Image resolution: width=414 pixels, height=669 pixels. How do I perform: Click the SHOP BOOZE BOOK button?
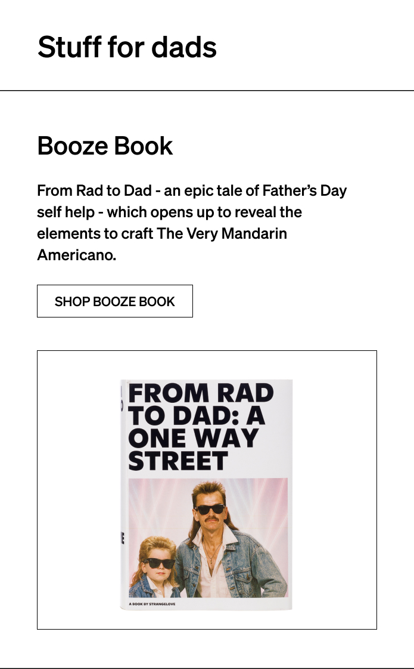[x=114, y=301]
